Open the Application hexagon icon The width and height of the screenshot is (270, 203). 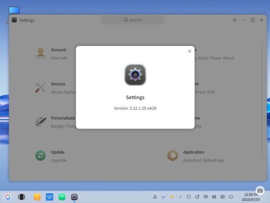pos(172,155)
